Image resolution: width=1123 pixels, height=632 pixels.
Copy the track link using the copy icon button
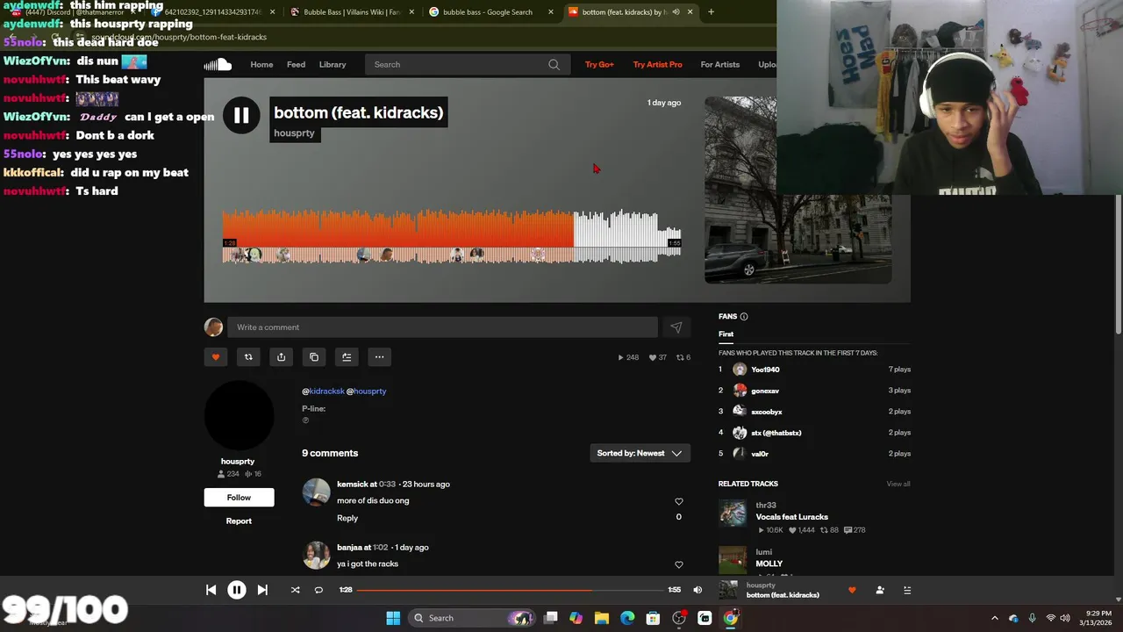tap(314, 357)
